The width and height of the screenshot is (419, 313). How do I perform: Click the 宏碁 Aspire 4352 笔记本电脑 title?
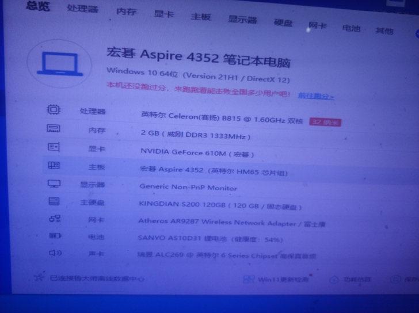(199, 57)
